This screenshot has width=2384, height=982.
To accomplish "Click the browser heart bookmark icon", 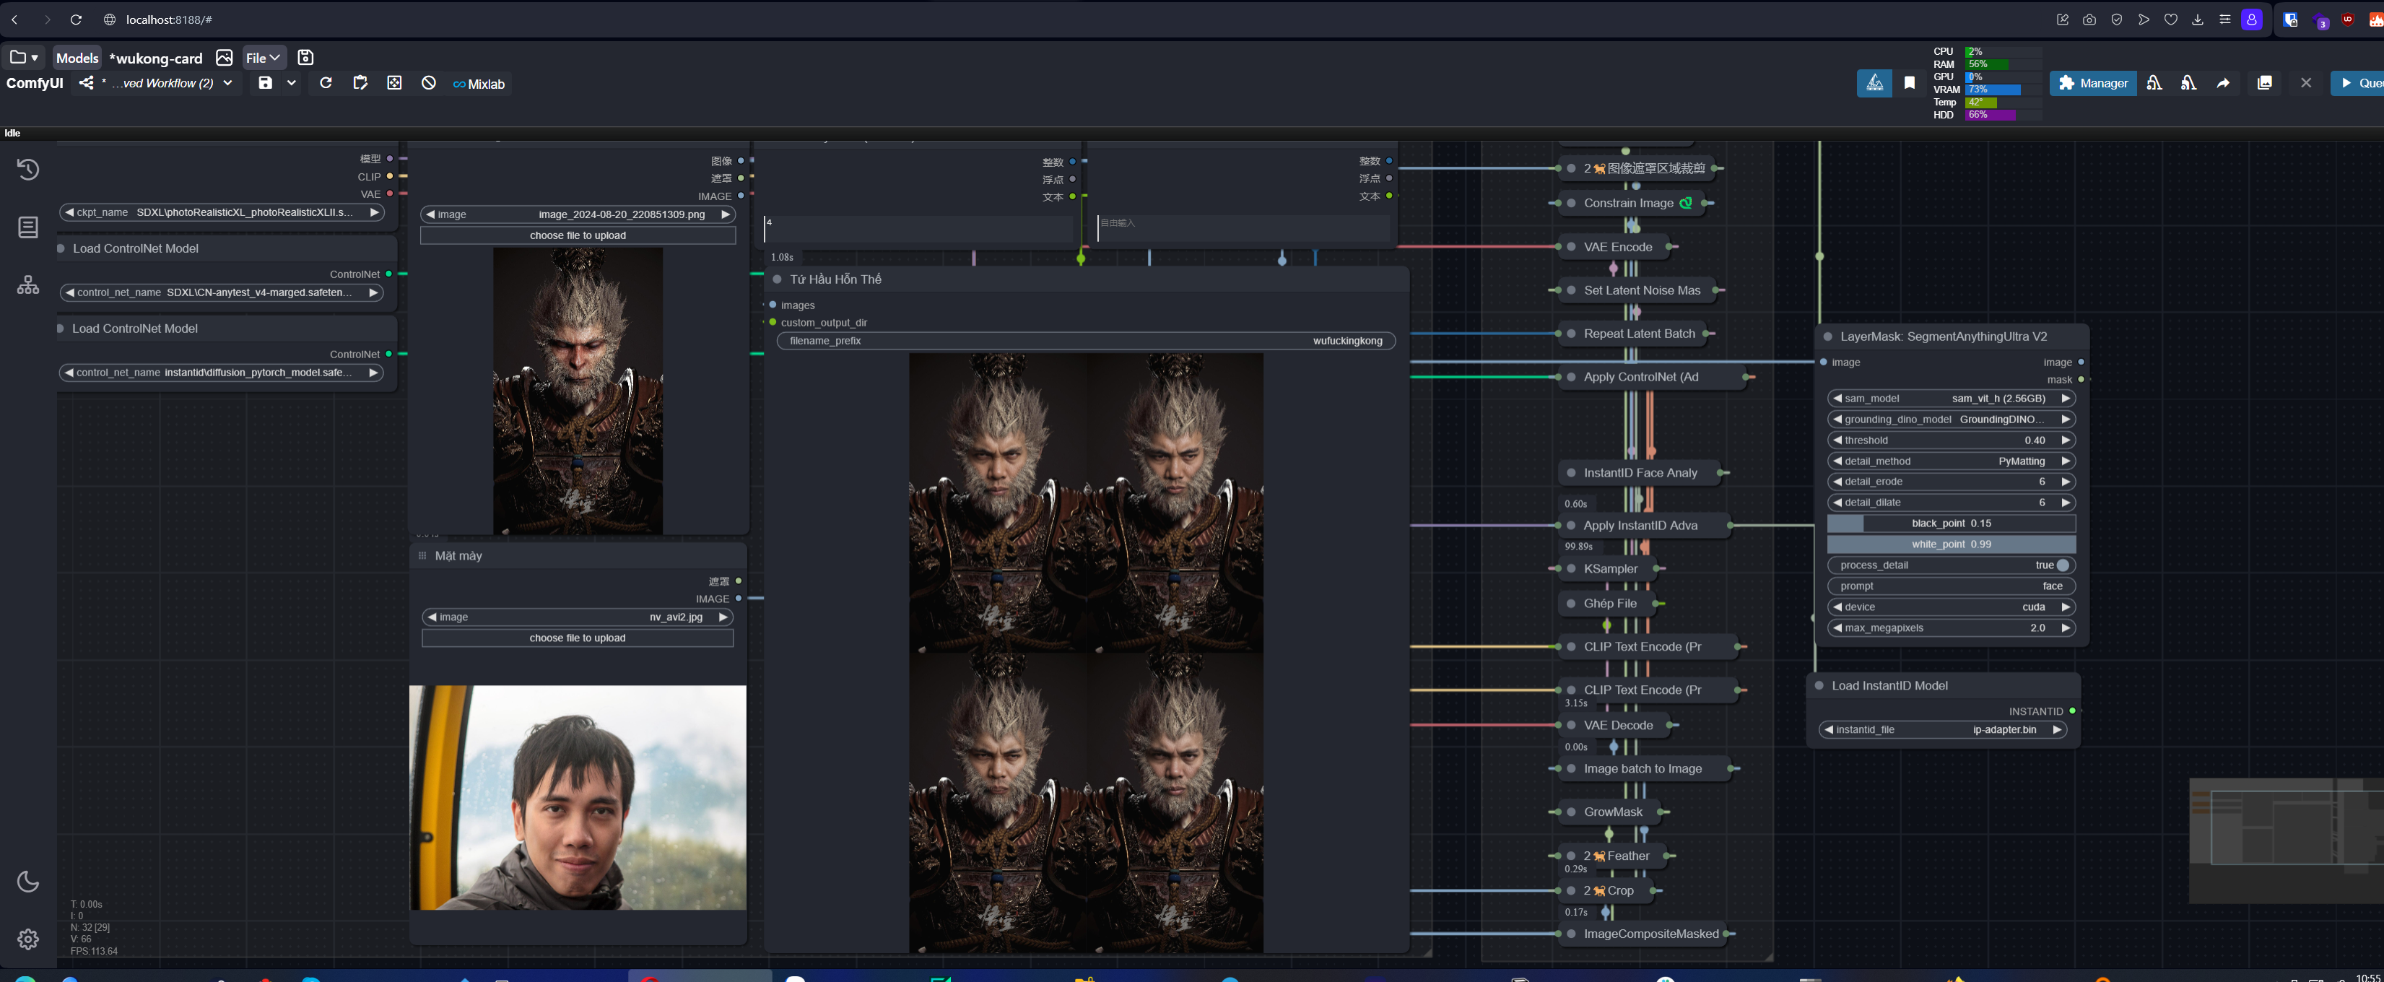I will pyautogui.click(x=2170, y=19).
